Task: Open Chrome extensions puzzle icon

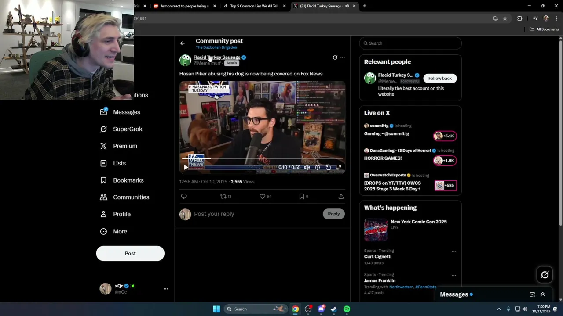Action: click(520, 18)
